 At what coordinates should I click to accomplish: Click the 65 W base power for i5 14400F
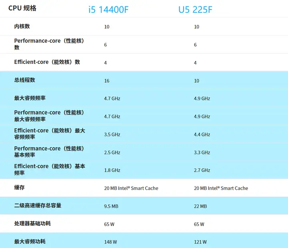pyautogui.click(x=109, y=224)
